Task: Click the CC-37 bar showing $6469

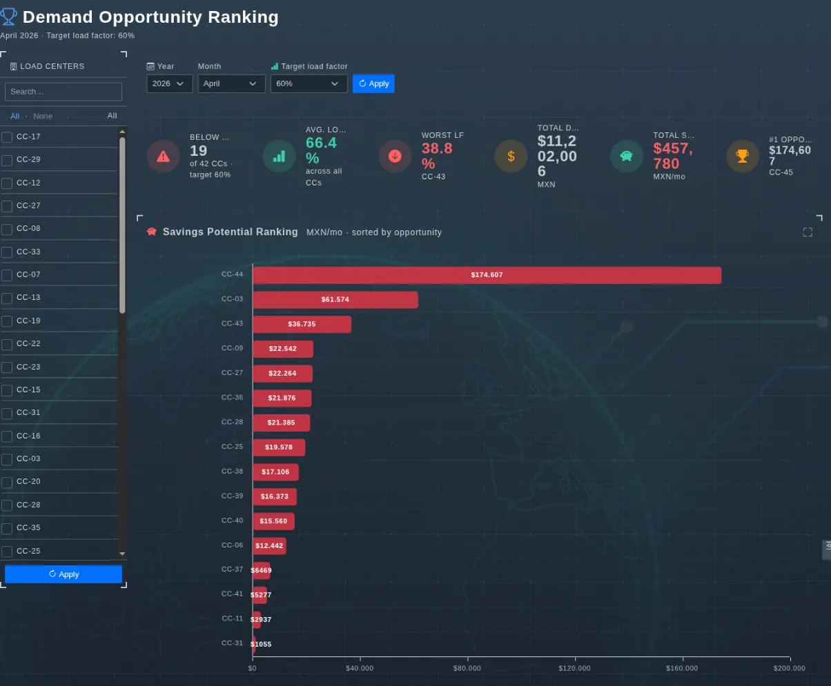Action: click(x=262, y=571)
